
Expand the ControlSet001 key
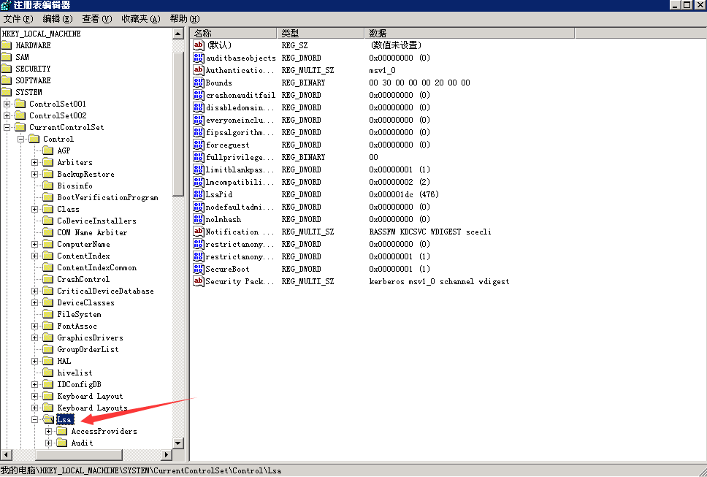coord(7,104)
